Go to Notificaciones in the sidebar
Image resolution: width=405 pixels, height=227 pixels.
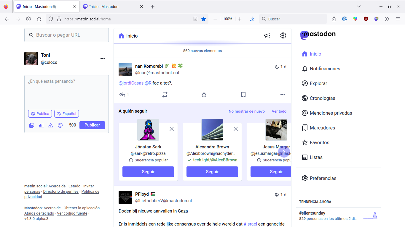click(325, 69)
